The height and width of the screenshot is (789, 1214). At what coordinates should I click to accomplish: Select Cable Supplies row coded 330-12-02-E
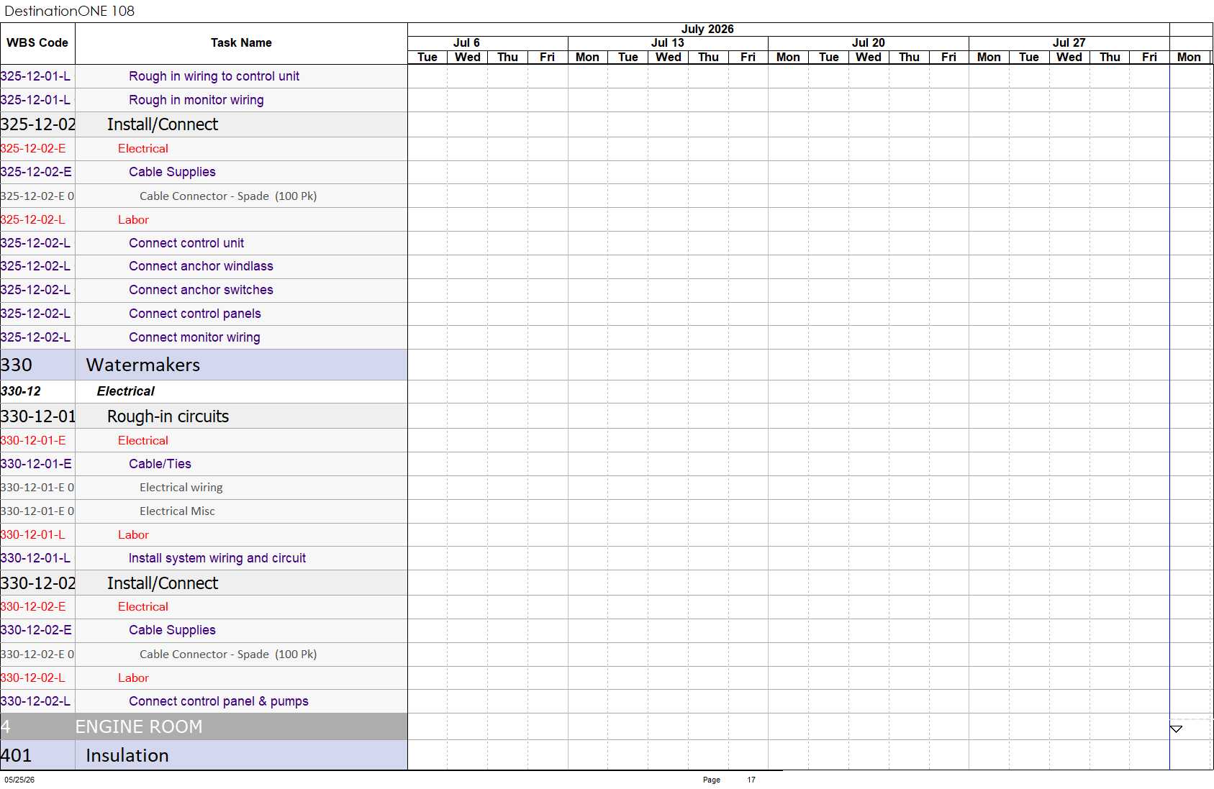[204, 630]
